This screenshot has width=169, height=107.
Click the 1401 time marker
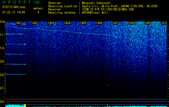click(x=19, y=23)
